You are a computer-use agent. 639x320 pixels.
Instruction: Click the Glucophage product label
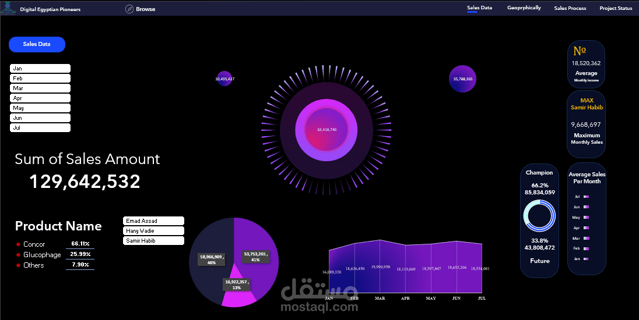42,255
